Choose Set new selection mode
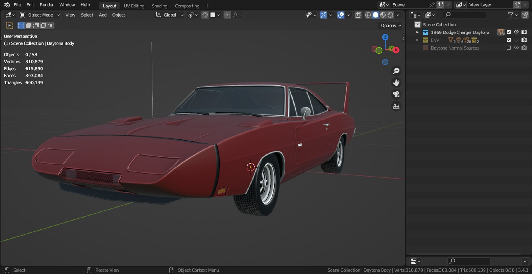532x274 pixels. [21, 25]
